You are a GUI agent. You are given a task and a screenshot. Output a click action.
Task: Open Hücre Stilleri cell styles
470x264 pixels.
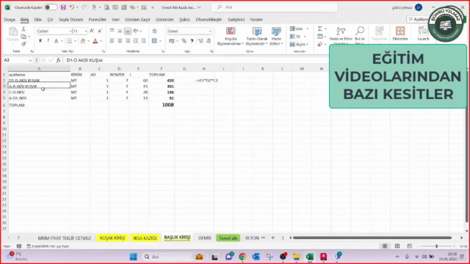coord(276,36)
